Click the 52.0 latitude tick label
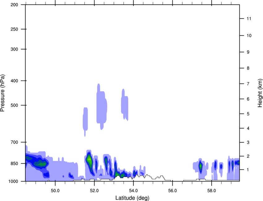Screen dimensions: 263x201 (x=94, y=191)
